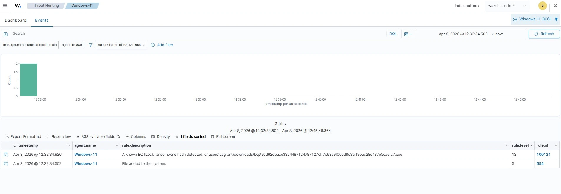Click the timestamp sort arrow icon
Screen dimensions: 561x194
[15, 145]
